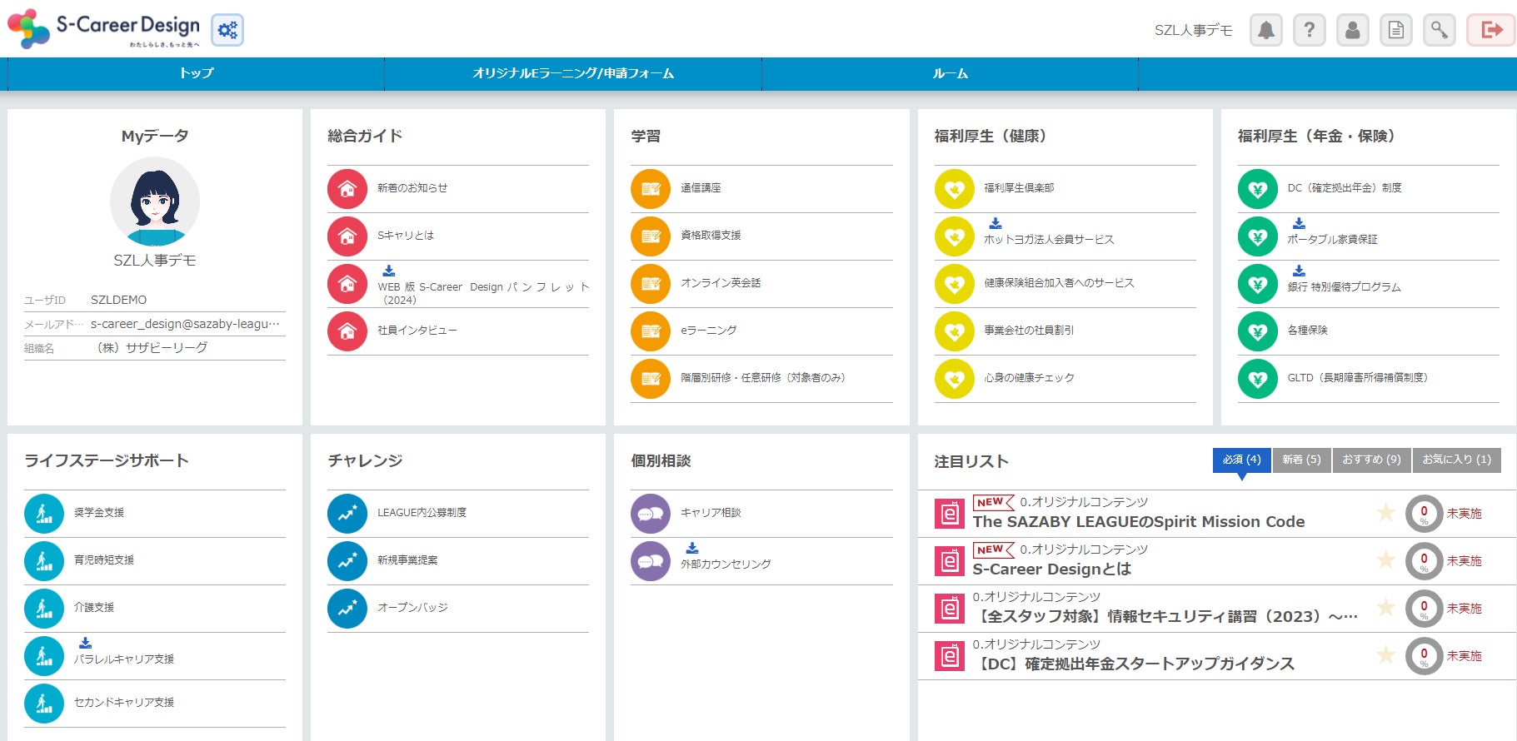Viewport: 1517px width, 741px height.
Task: Switch to the 新着 (5) tab
Action: (1301, 460)
